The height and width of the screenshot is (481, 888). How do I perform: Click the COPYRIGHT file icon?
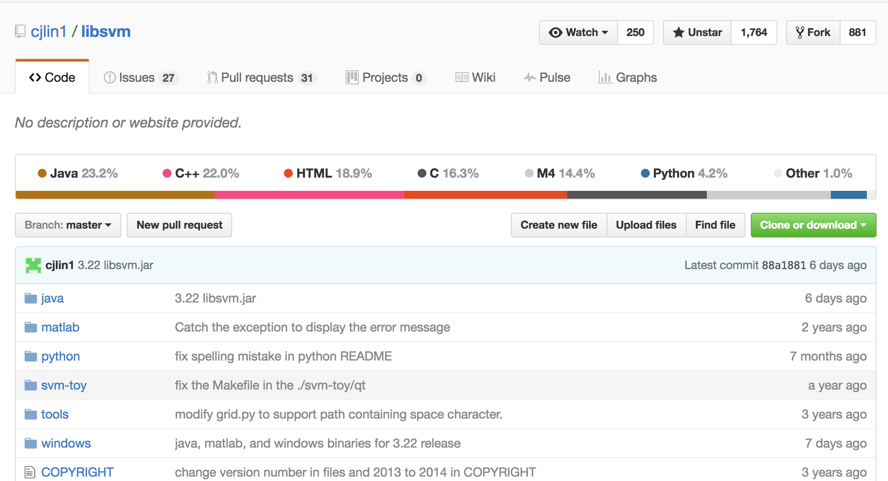[30, 472]
